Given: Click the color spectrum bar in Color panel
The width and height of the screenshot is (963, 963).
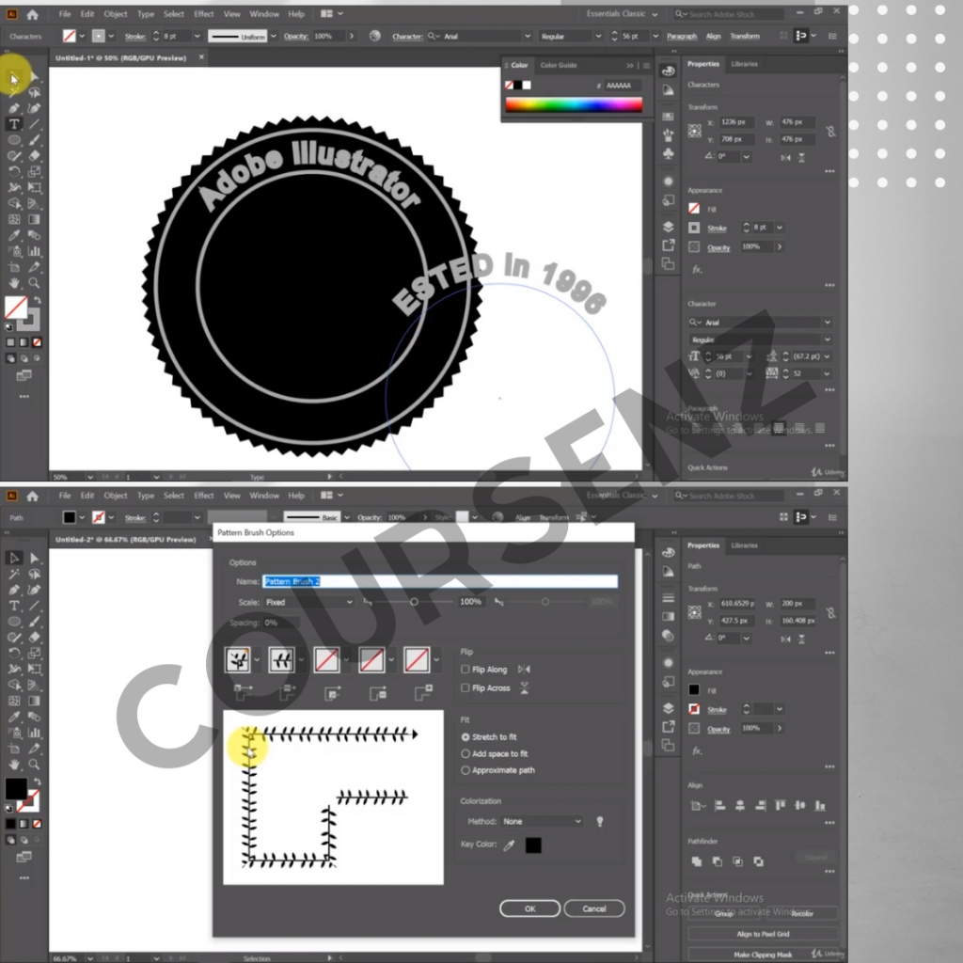Looking at the screenshot, I should (x=574, y=105).
